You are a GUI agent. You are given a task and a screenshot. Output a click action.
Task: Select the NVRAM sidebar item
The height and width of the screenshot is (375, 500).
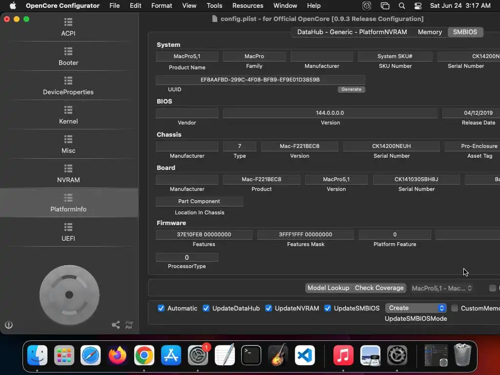coord(68,174)
